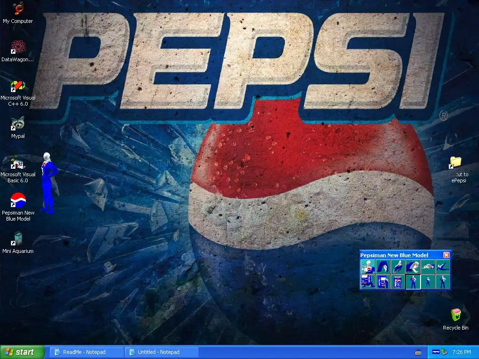479x359 pixels.
Task: Choose the small Pepsiman standing pose thumbnail
Action: (428, 281)
